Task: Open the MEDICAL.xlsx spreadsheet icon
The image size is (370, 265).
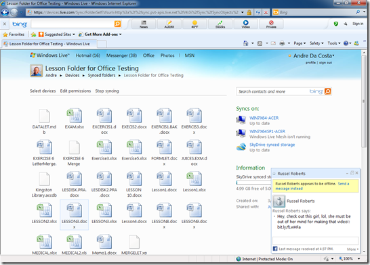Action: coord(44,242)
